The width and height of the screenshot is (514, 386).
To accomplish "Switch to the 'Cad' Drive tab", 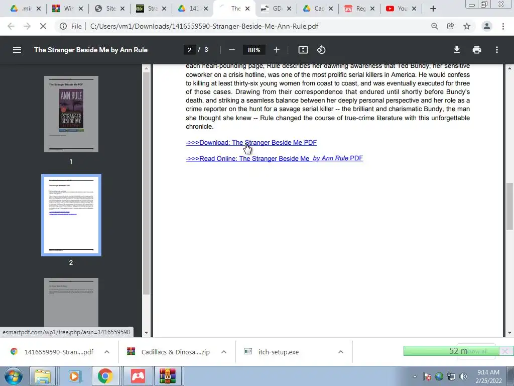I will [x=313, y=9].
